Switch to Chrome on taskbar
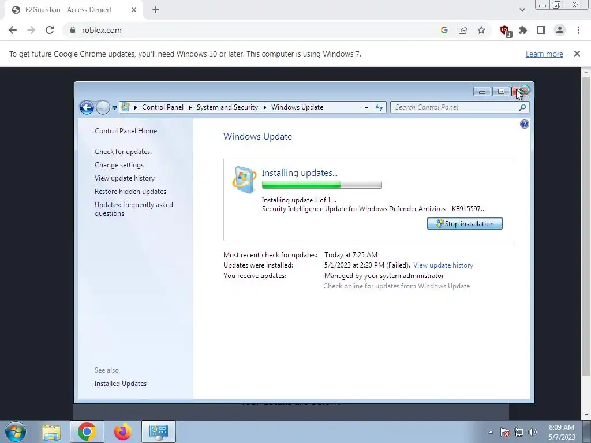The width and height of the screenshot is (591, 443). [x=87, y=431]
